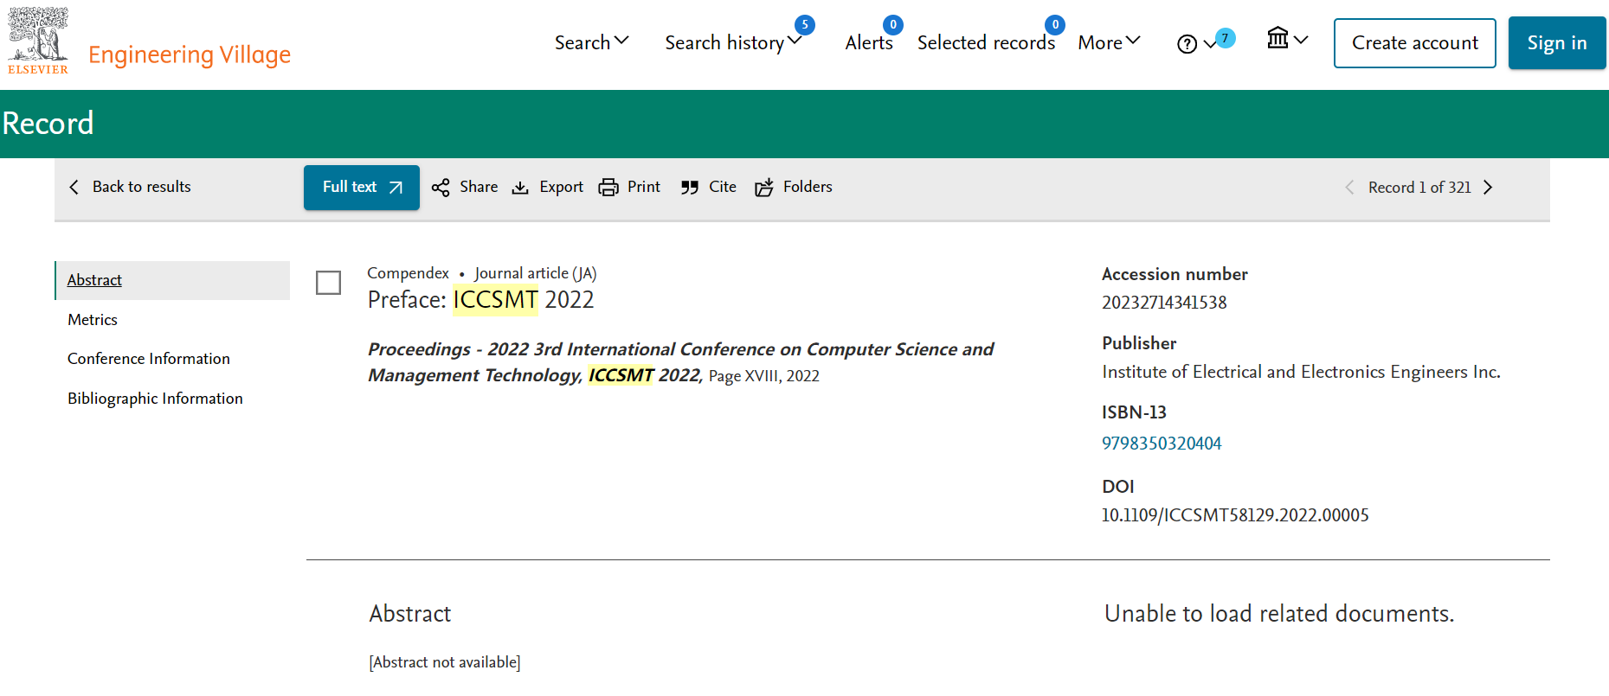This screenshot has height=696, width=1609.
Task: Tick the record selection checkbox
Action: click(x=328, y=283)
